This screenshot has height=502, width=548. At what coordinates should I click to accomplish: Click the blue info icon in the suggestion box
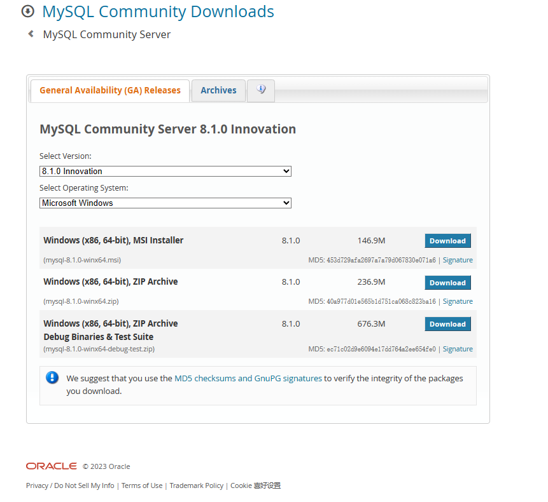click(x=52, y=377)
